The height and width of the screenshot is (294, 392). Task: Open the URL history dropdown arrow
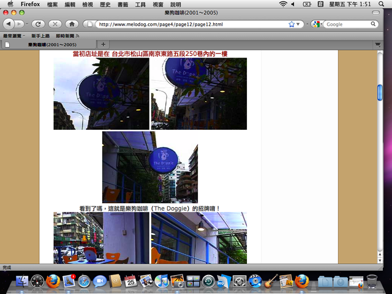299,24
